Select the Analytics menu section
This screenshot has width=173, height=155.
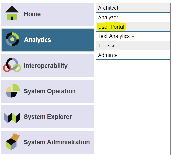(48, 40)
